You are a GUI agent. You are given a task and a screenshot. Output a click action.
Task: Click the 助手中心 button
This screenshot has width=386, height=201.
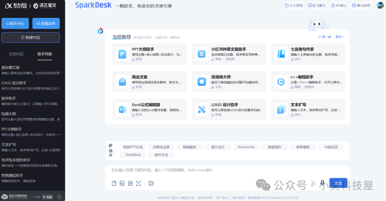15,24
